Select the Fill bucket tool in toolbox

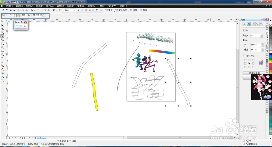coord(2,76)
